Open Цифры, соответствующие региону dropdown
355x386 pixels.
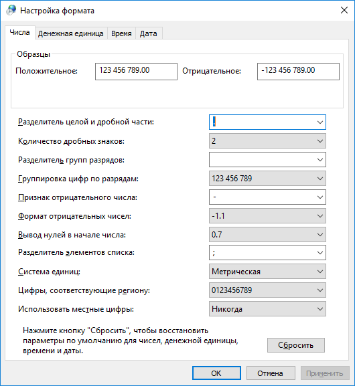267,290
